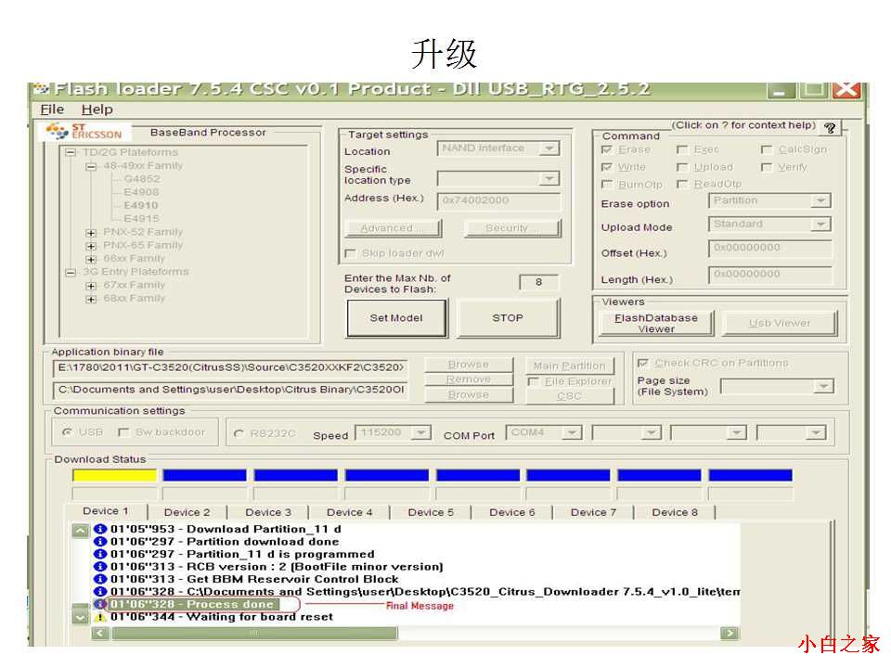Enable the Upload checkbox
The image size is (891, 668).
pos(682,168)
